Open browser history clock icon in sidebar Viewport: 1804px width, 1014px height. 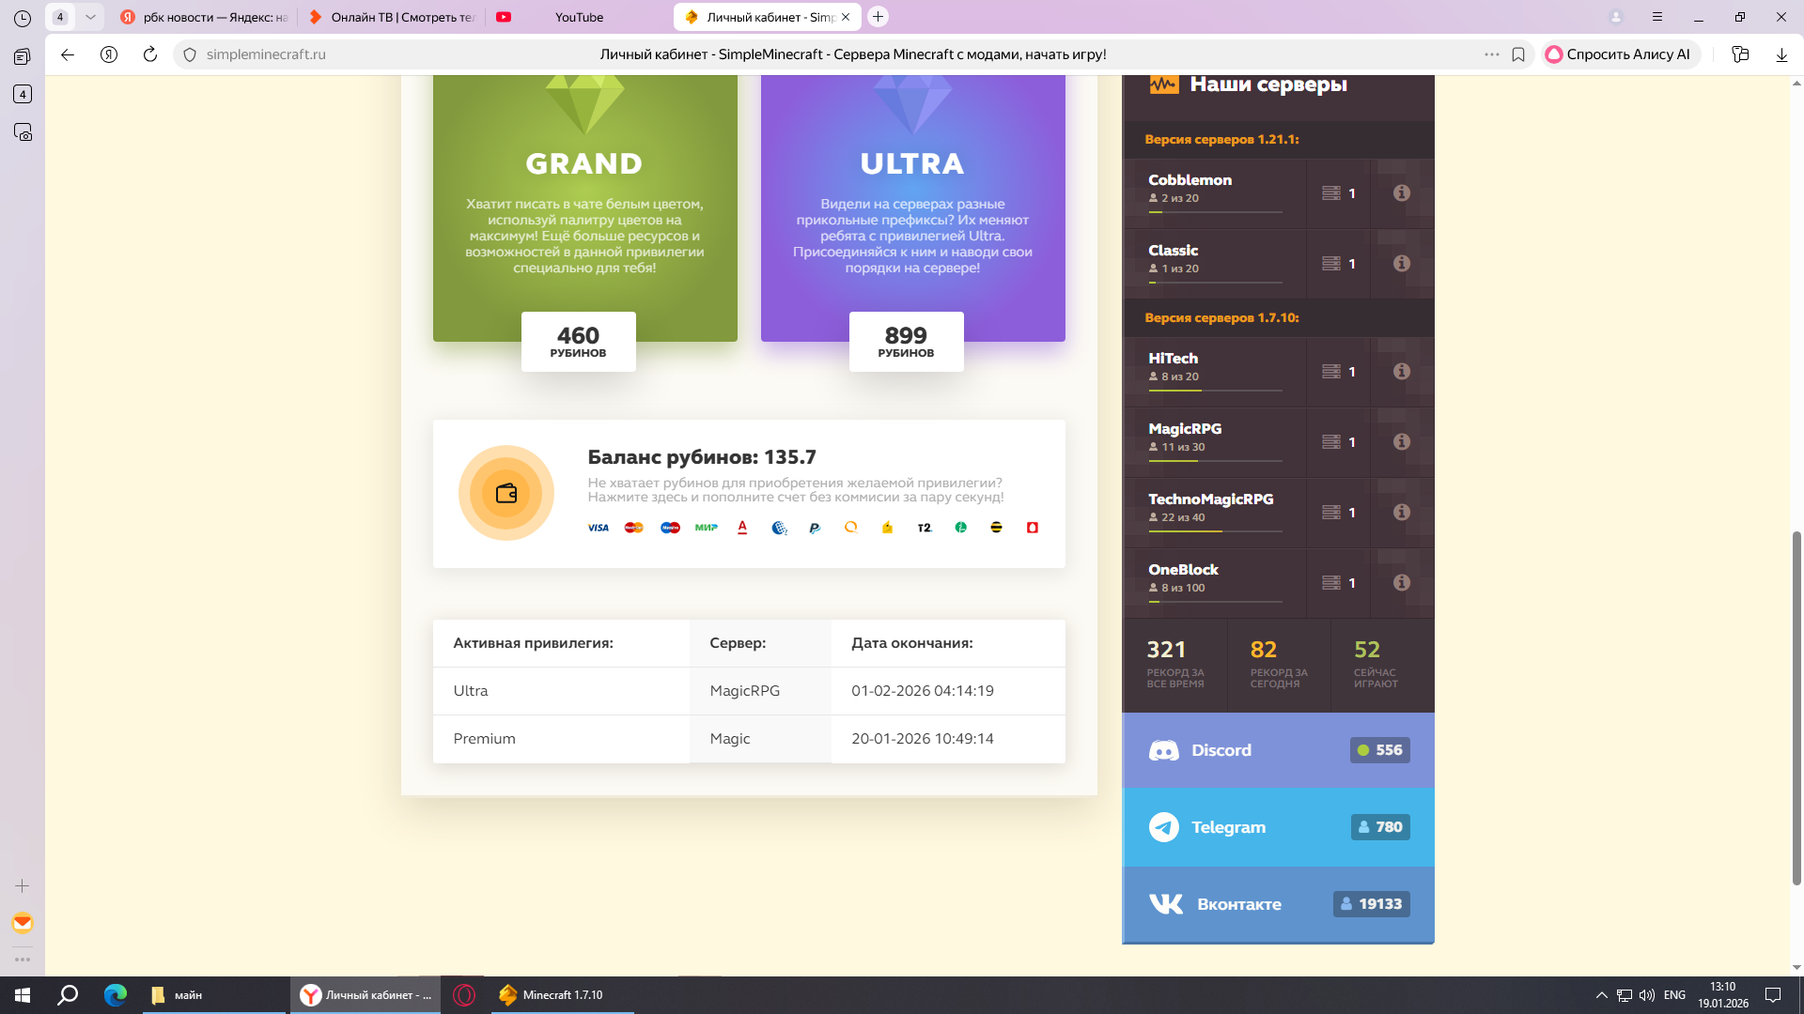tap(23, 18)
